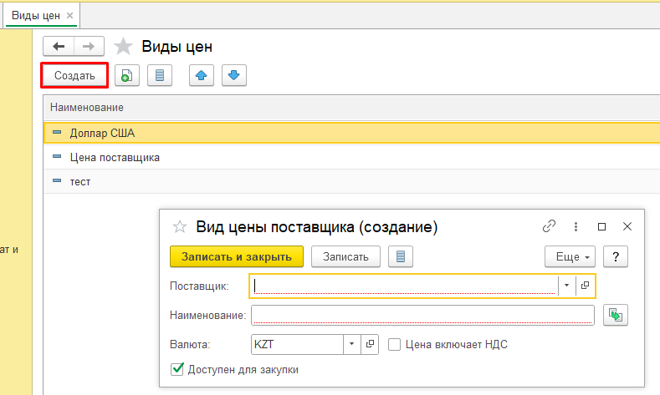The height and width of the screenshot is (395, 660).
Task: Click the back navigation arrow
Action: point(58,47)
